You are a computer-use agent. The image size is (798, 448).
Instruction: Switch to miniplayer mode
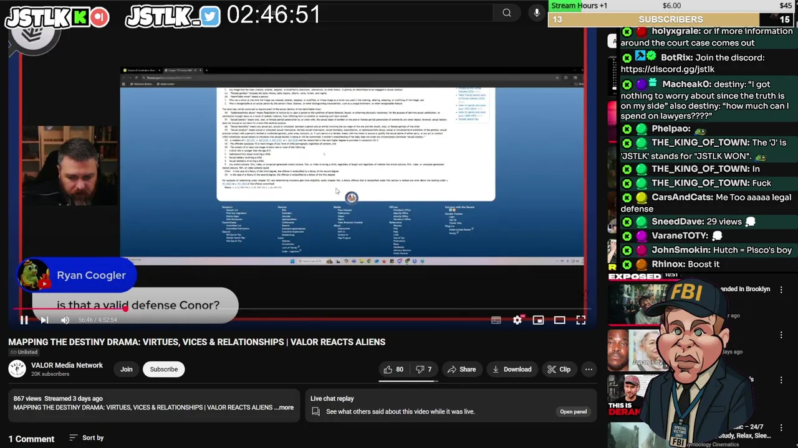tap(538, 320)
